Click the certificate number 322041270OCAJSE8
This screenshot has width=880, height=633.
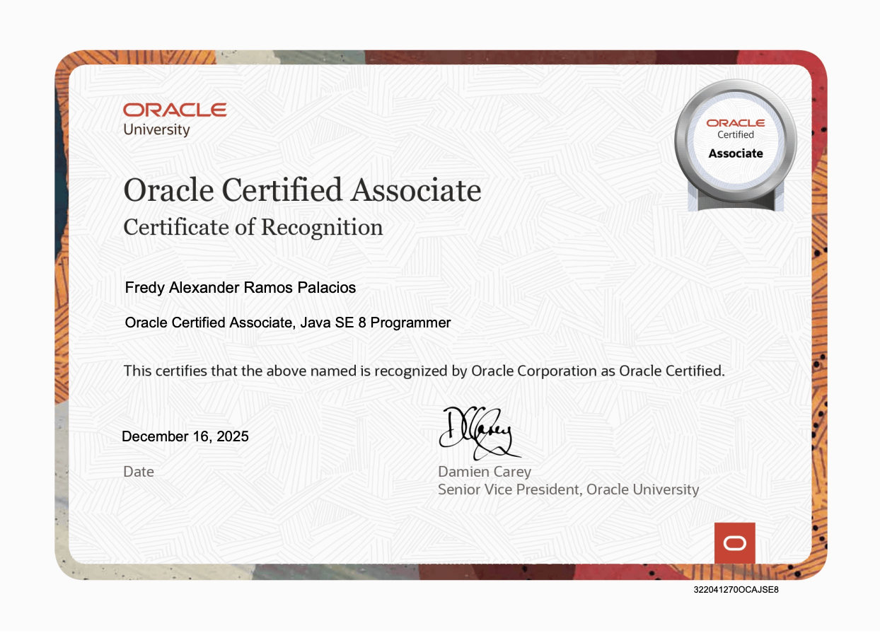735,589
